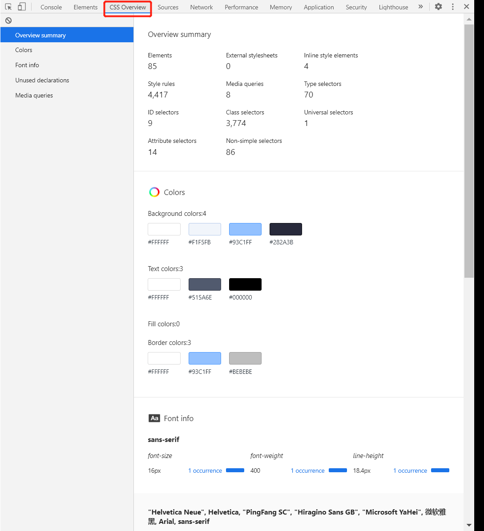The image size is (484, 531).
Task: Select Media queries in the sidebar
Action: tap(34, 95)
